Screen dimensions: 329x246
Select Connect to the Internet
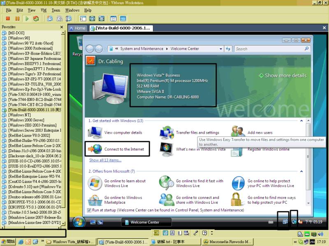117,149
